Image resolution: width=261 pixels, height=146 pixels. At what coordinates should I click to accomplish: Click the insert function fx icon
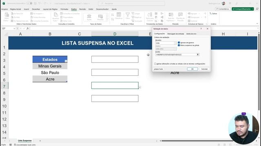(x=28, y=28)
